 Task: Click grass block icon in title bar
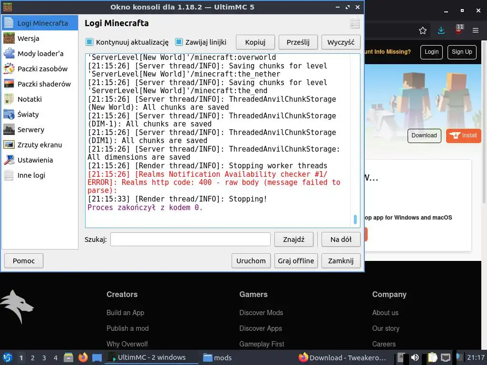[8, 7]
